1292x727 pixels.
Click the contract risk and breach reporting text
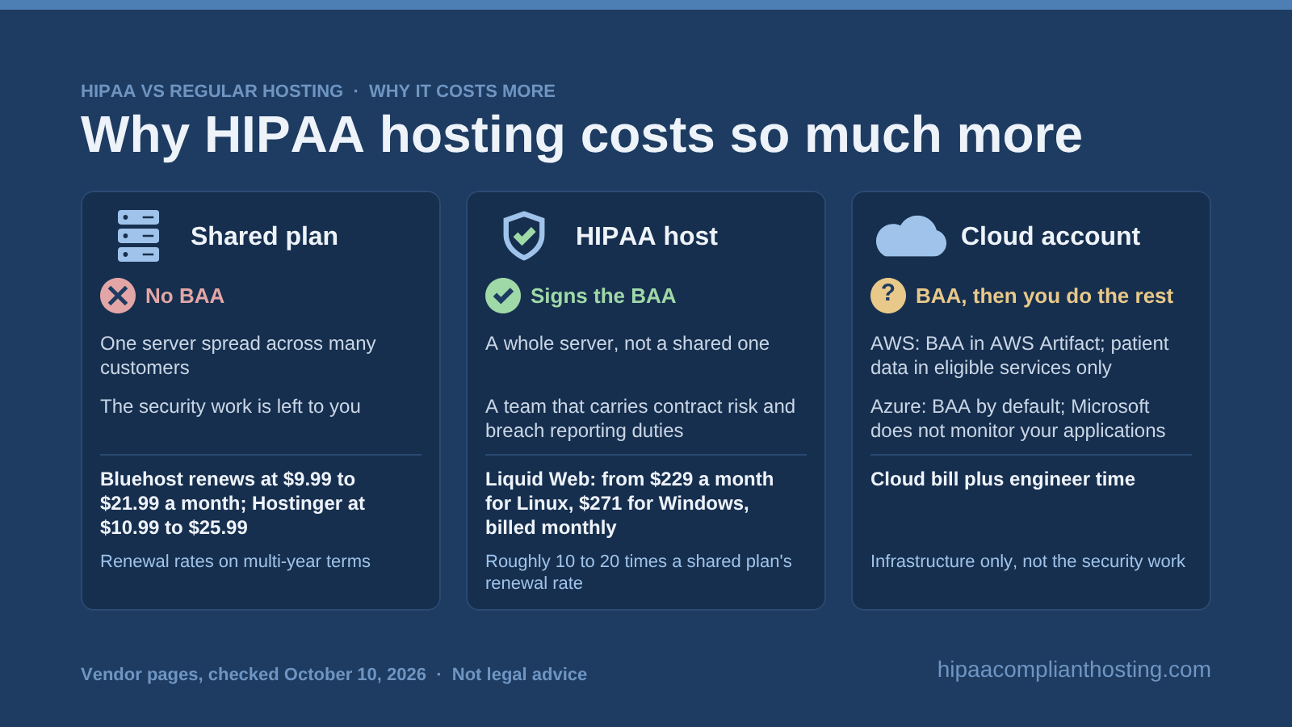coord(640,418)
